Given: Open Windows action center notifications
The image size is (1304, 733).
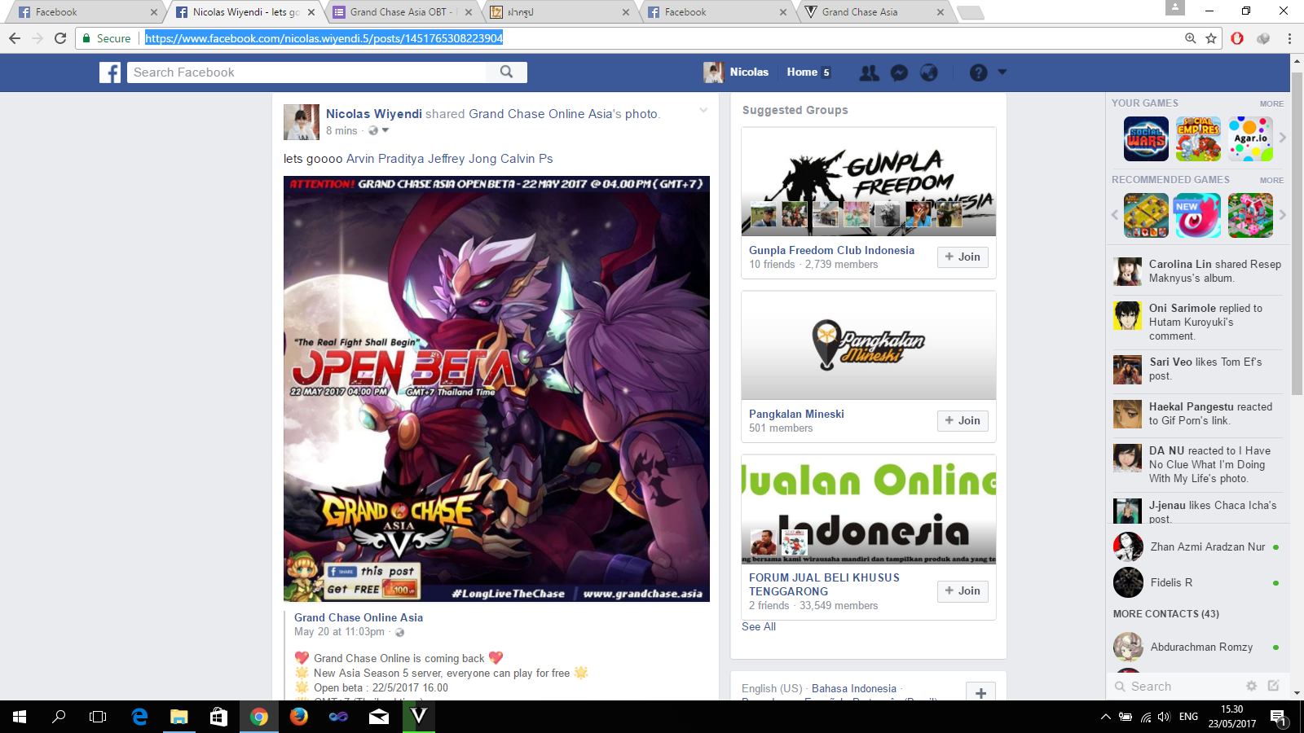Looking at the screenshot, I should tap(1278, 717).
